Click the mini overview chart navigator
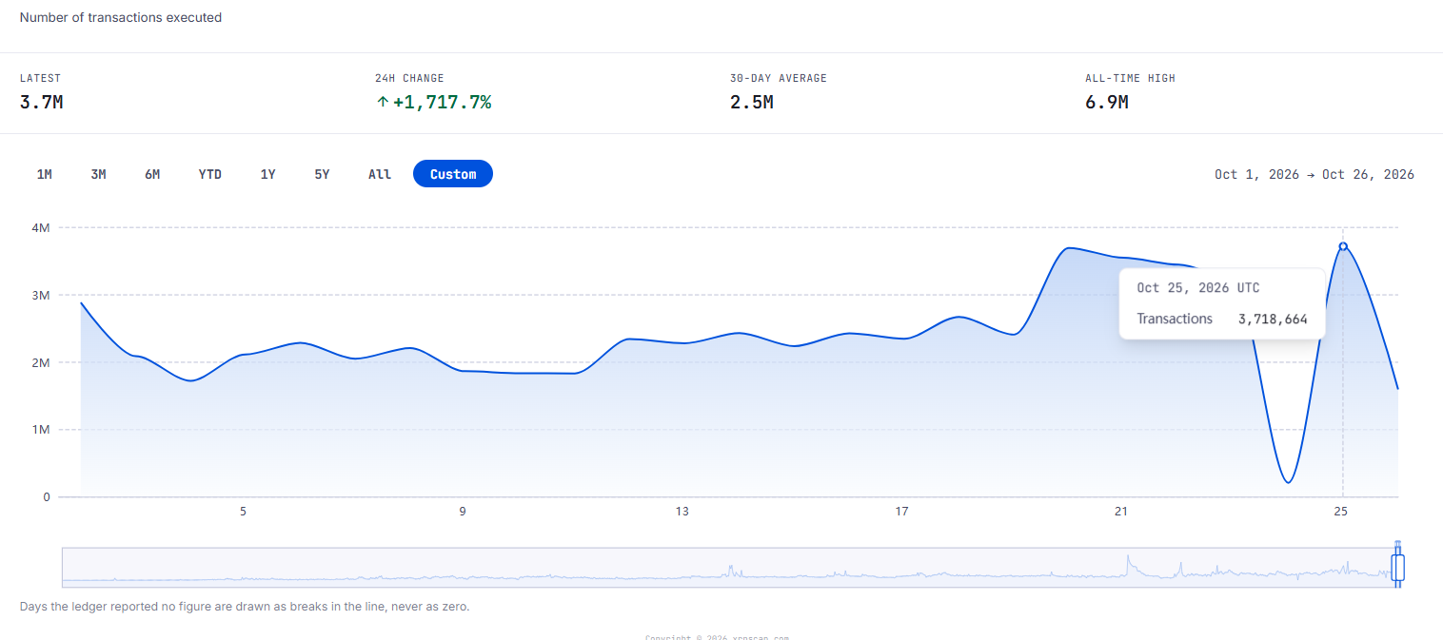Screen dimensions: 1443x640 [729, 566]
